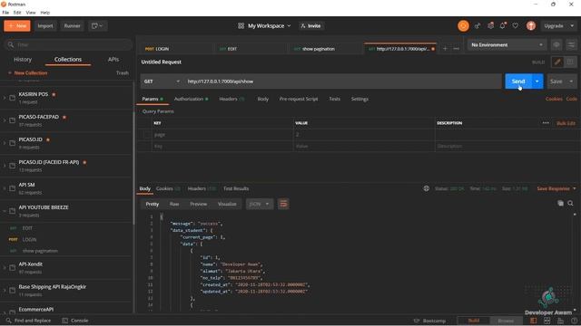The height and width of the screenshot is (326, 581).
Task: Click the response network globe icon
Action: [x=426, y=188]
